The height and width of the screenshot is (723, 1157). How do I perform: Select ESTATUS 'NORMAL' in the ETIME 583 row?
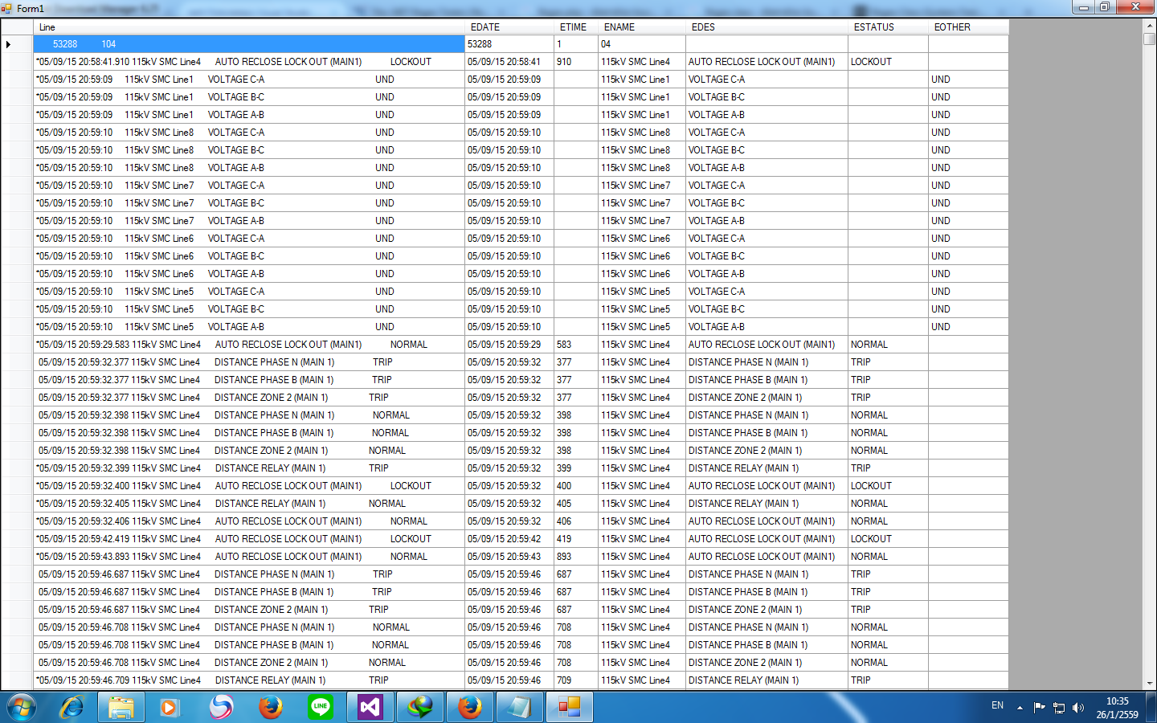point(888,345)
